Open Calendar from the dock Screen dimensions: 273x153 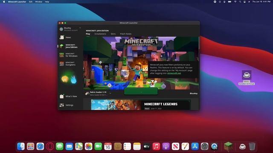point(108,146)
